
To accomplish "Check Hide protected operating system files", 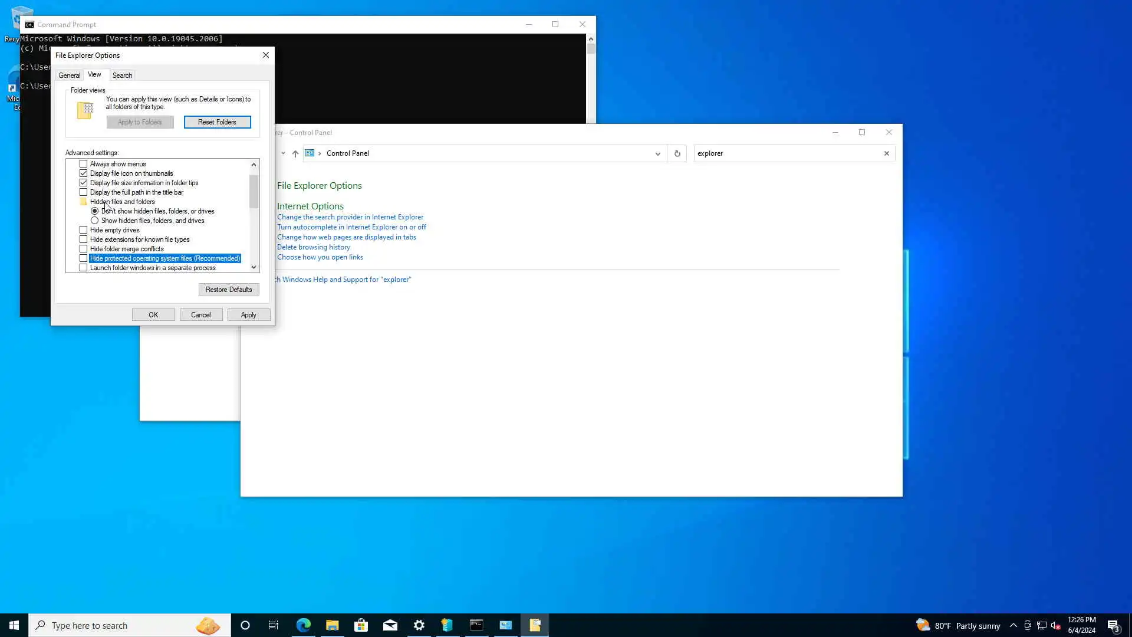I will (x=83, y=258).
